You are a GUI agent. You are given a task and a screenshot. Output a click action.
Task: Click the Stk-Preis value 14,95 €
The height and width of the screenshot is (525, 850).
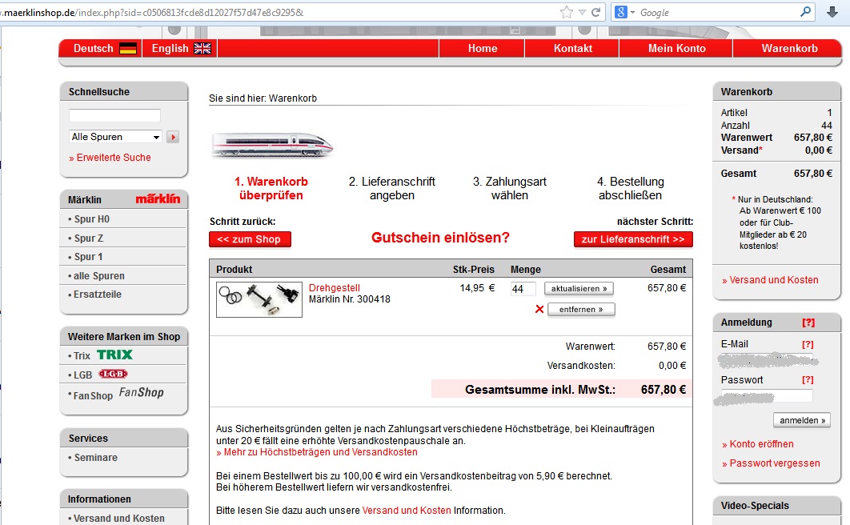coord(477,288)
